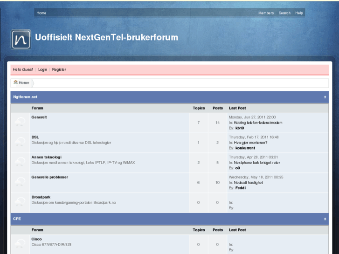Click Cisco description 677i/677i-DIR/828
The width and height of the screenshot is (339, 254).
click(51, 245)
